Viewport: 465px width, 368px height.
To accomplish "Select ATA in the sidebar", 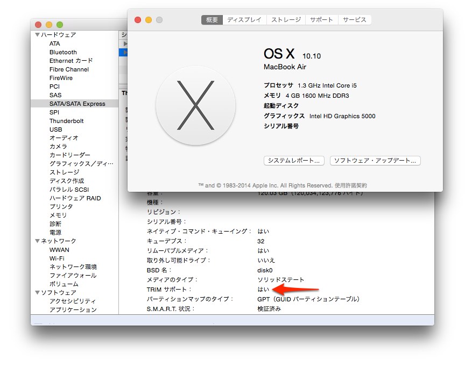I will [x=54, y=44].
